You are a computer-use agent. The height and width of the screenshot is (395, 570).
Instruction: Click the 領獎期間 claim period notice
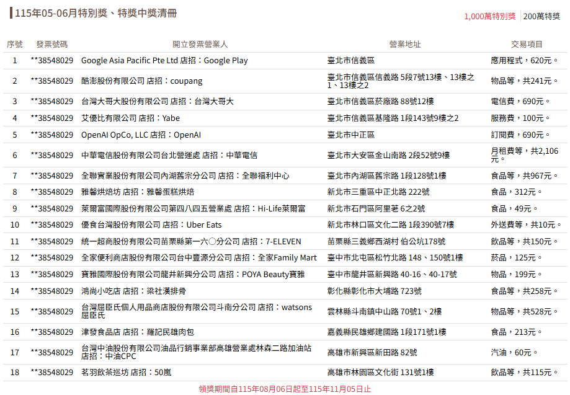coord(285,389)
